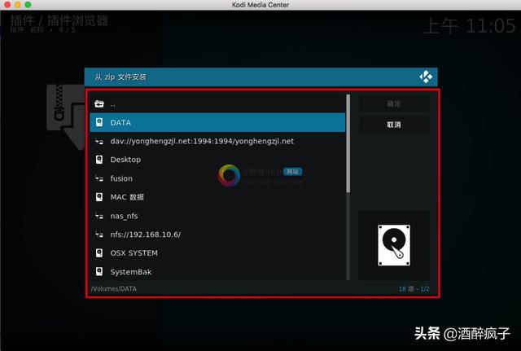Click the drive icon beside Desktop
The height and width of the screenshot is (351, 521).
point(99,160)
